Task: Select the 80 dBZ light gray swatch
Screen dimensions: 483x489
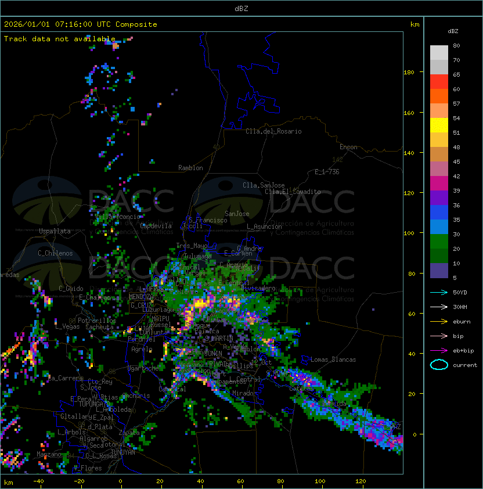Action: click(x=439, y=52)
